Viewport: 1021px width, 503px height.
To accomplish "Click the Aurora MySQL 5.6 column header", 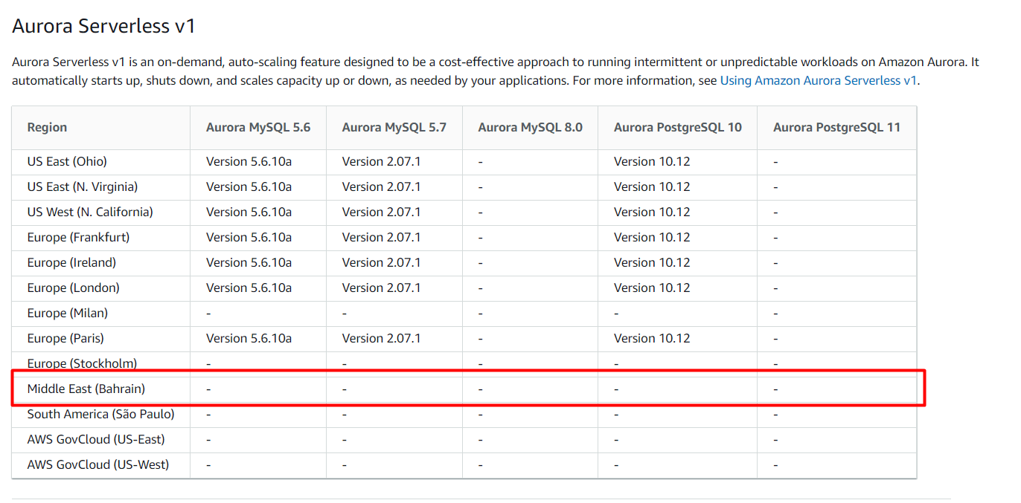I will coord(258,127).
